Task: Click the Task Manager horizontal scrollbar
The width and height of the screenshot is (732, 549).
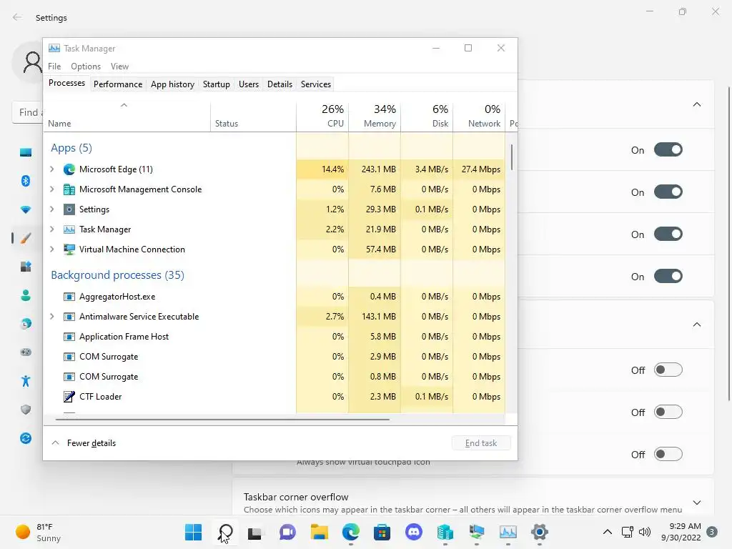Action: (222, 420)
